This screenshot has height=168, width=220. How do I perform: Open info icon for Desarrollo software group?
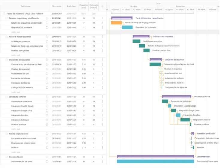[47, 97]
